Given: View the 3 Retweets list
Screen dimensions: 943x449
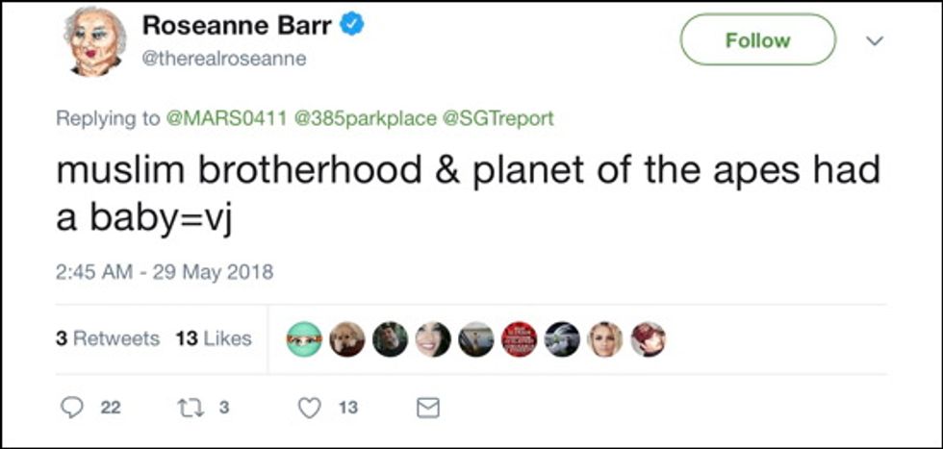Looking at the screenshot, I should tap(108, 338).
